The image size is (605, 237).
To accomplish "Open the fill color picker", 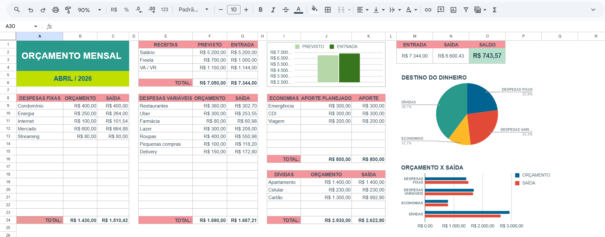I will pos(315,10).
